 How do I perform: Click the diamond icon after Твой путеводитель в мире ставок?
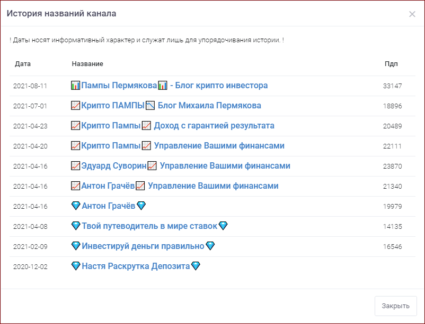point(223,226)
